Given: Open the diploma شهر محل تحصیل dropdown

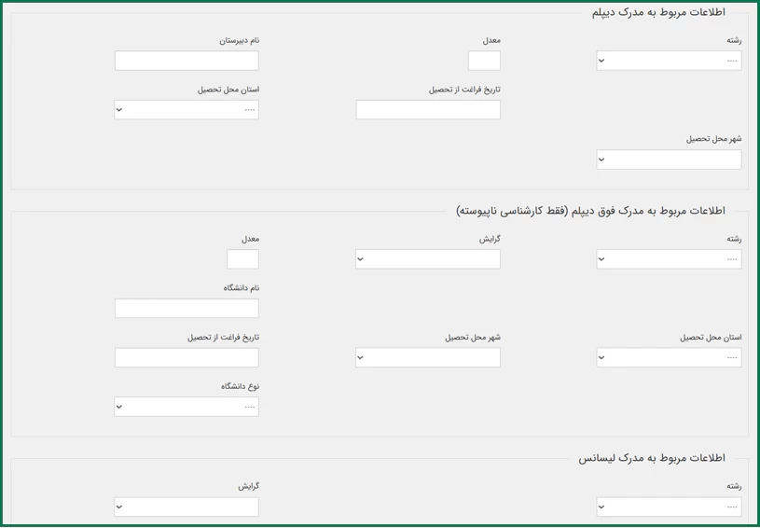Looking at the screenshot, I should coord(669,160).
